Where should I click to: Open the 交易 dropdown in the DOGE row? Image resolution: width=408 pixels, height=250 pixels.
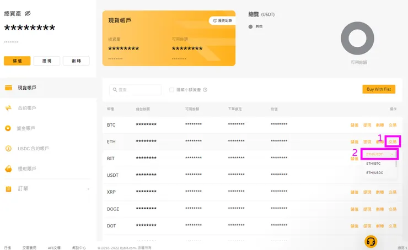[393, 209]
